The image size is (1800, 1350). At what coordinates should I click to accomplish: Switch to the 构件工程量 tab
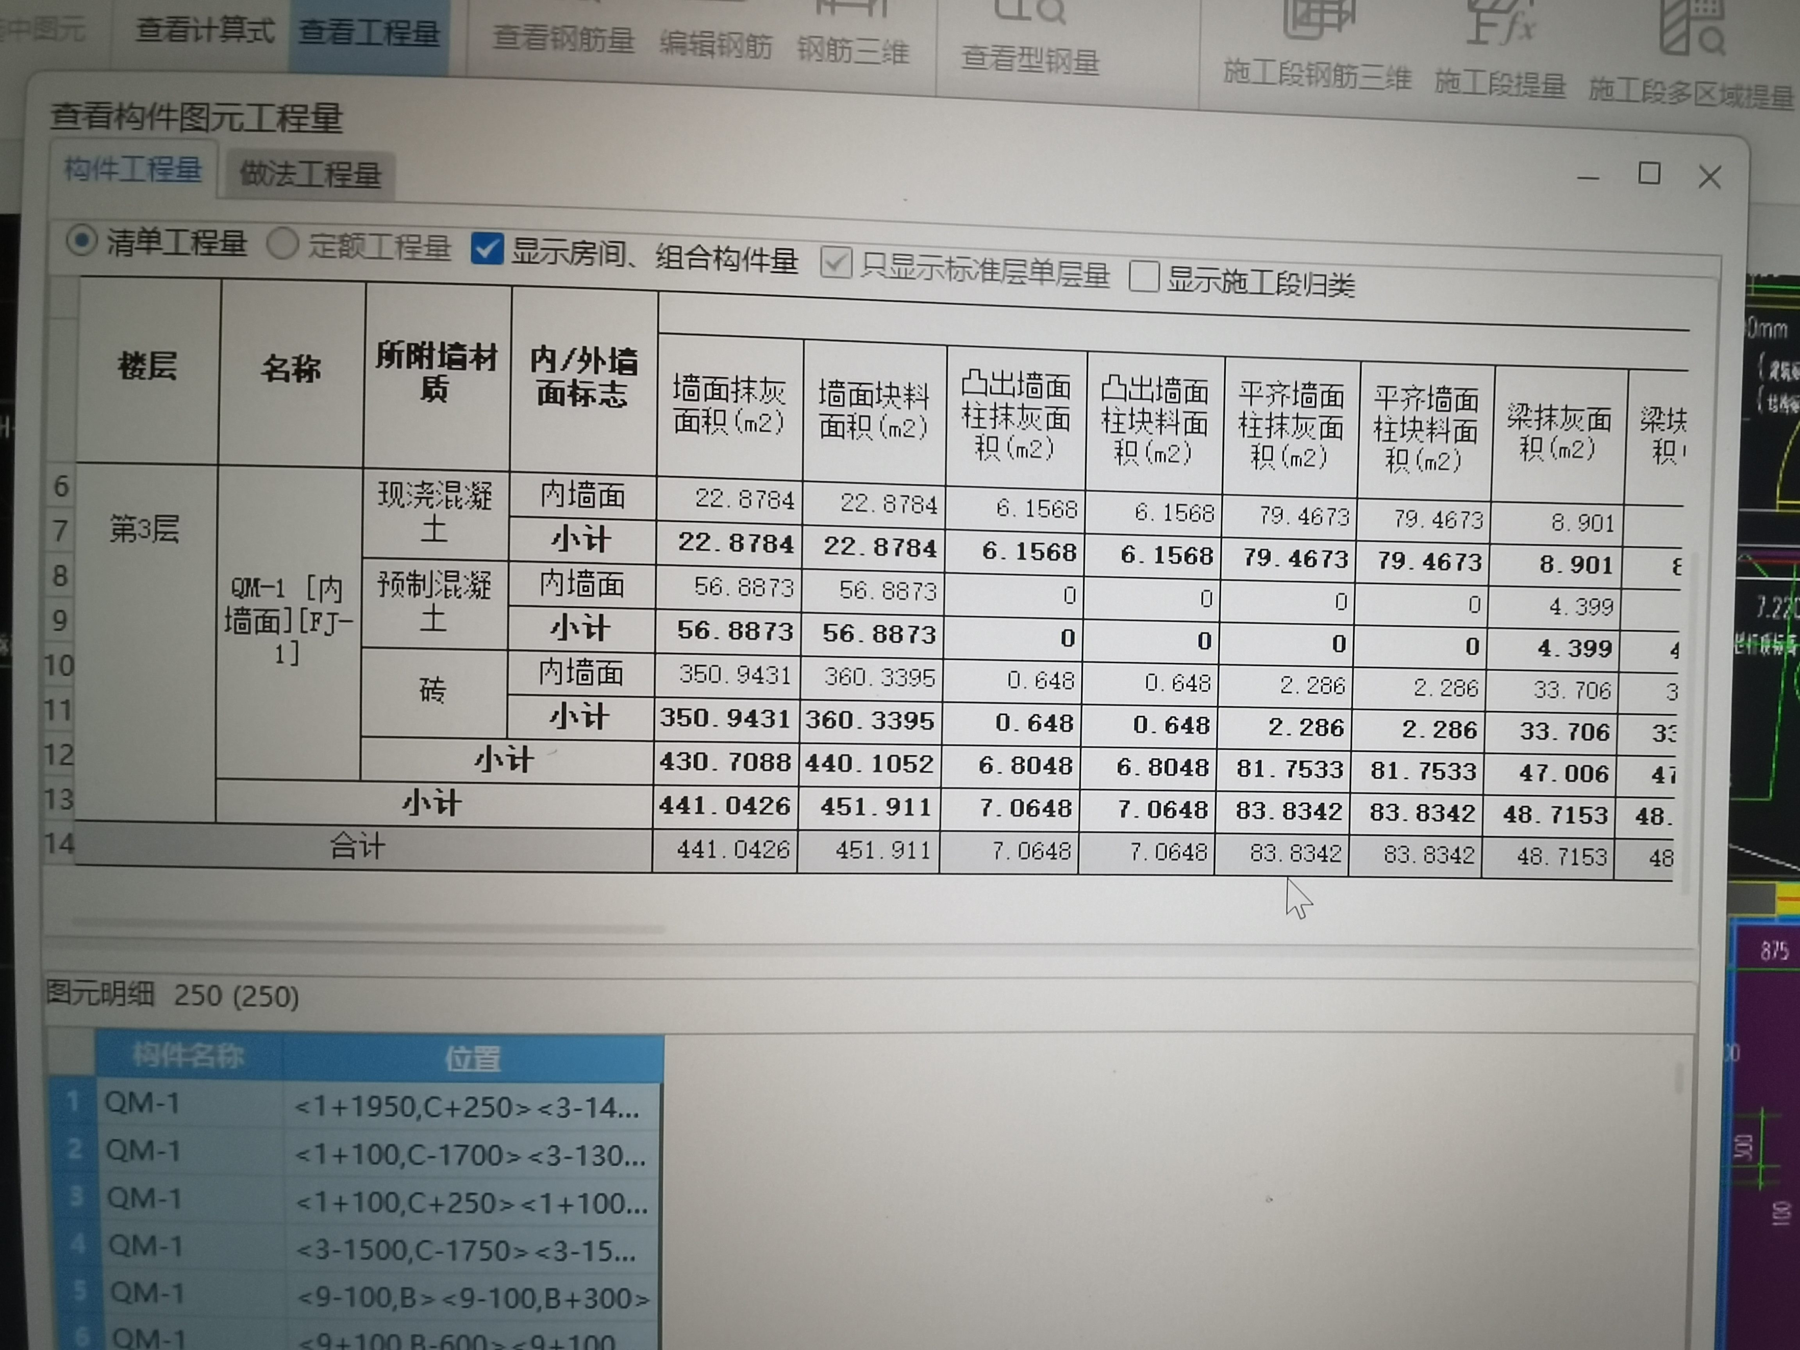134,170
